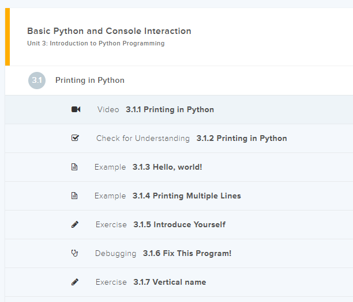Collapse the Printing in Python lesson section
Screen dimensions: 353x302
coord(90,81)
